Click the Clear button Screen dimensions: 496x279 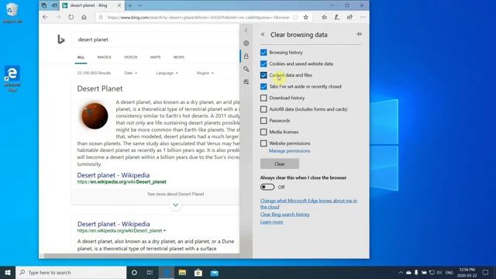pos(280,164)
